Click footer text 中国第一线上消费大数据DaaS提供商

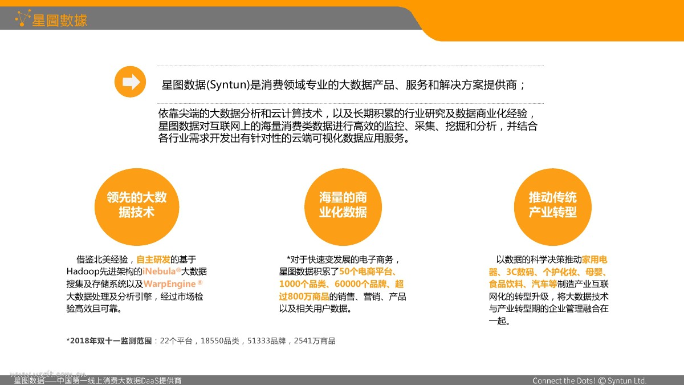(119, 380)
